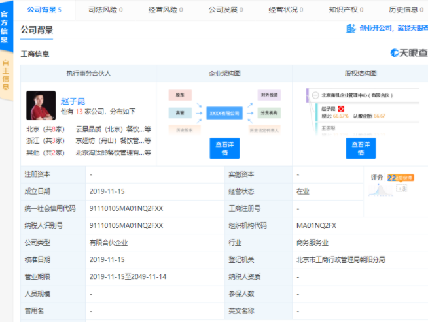Click the red badge icon beside 赵子昆
428x322 pixels.
coord(341,109)
